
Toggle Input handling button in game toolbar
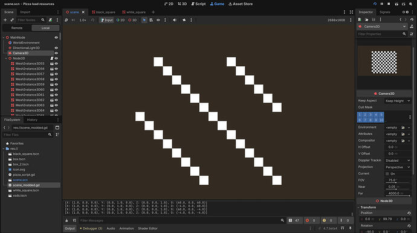point(106,20)
